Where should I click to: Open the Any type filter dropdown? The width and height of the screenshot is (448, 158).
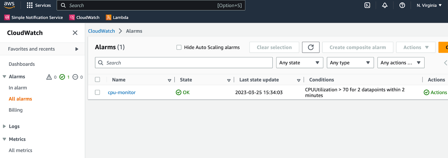(350, 63)
